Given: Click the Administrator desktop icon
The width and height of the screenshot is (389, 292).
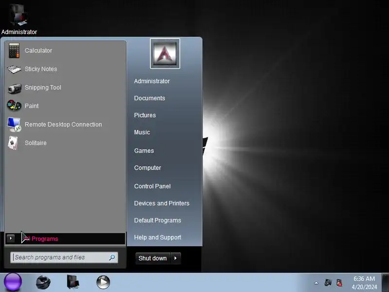Looking at the screenshot, I should click(x=19, y=18).
